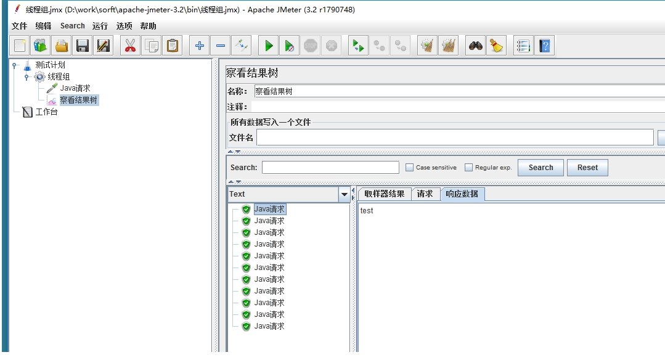Image resolution: width=665 pixels, height=360 pixels.
Task: Clear all results with double broom icon
Action: (x=449, y=46)
